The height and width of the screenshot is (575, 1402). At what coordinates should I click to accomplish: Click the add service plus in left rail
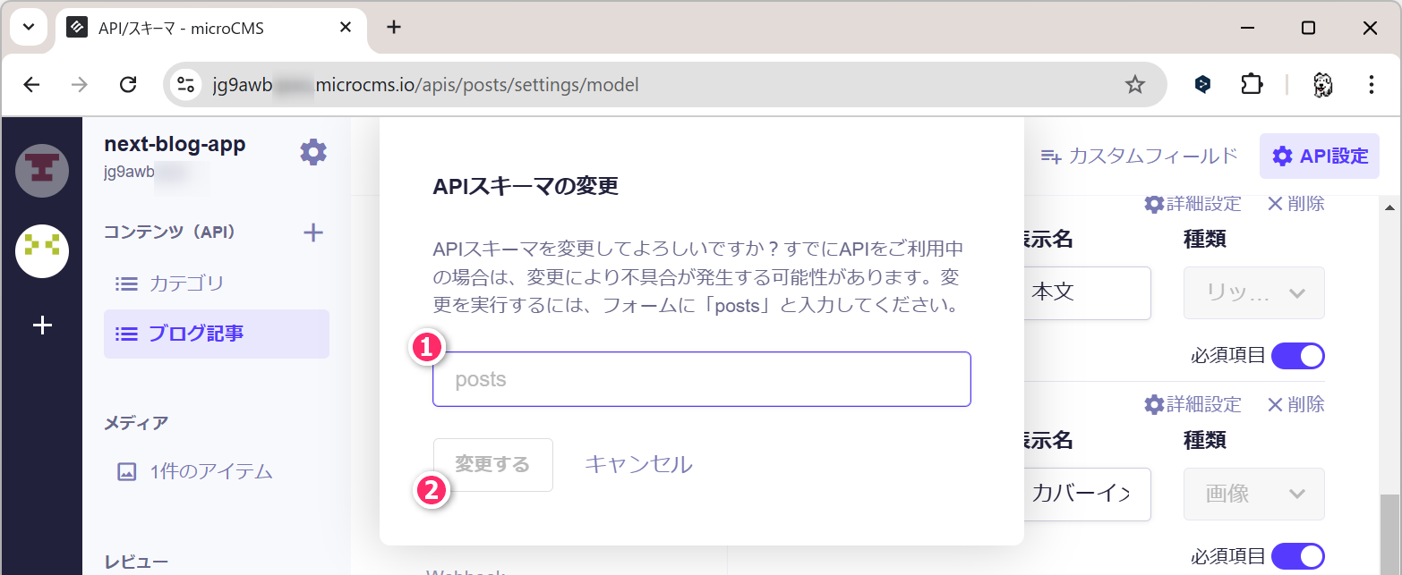pyautogui.click(x=42, y=326)
